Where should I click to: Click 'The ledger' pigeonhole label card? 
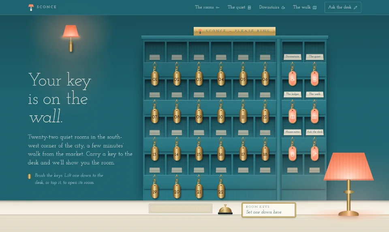[293, 94]
